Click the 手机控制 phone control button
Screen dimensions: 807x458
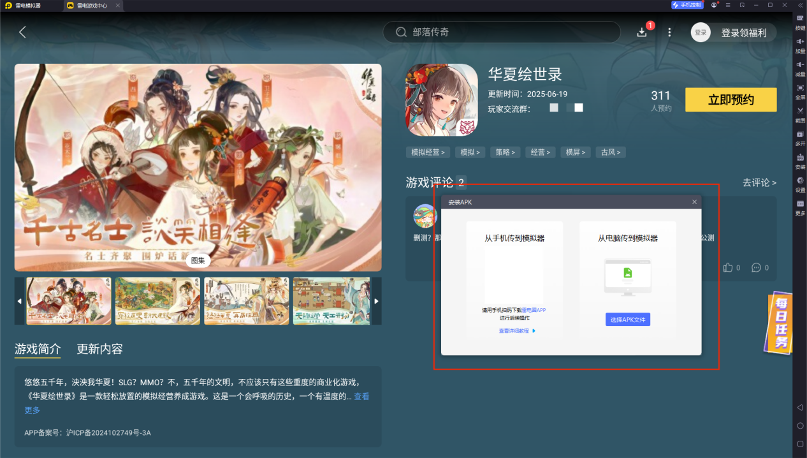coord(687,5)
